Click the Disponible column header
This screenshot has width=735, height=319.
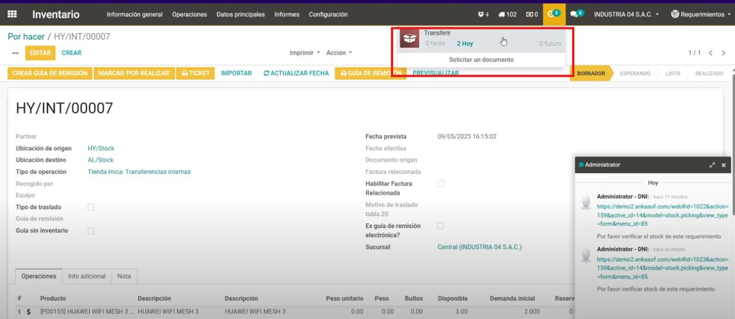[x=452, y=299]
